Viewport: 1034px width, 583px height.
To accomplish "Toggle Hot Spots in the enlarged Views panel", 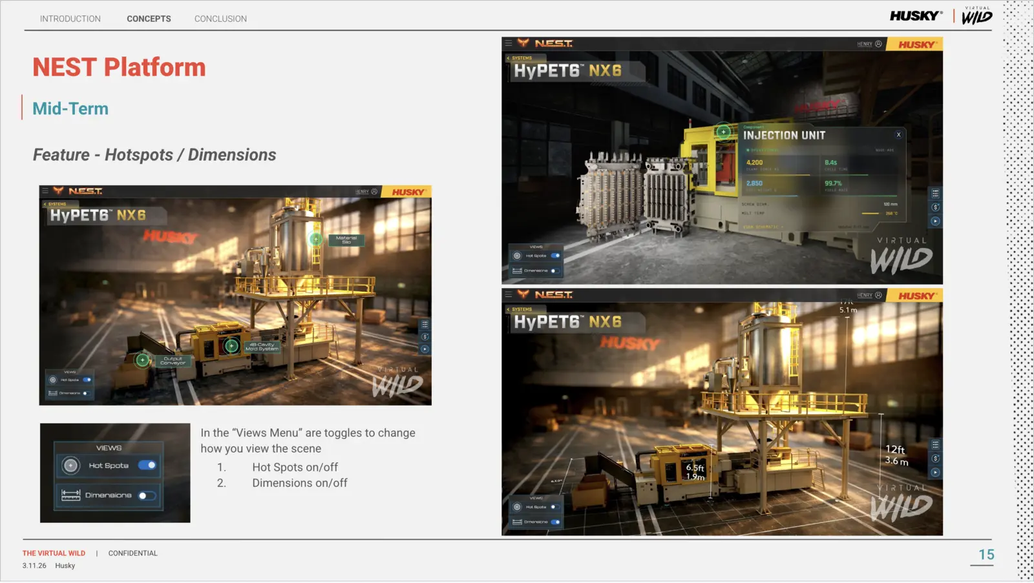I will (147, 465).
